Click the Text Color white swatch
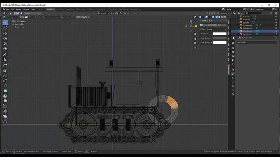 pyautogui.click(x=220, y=34)
